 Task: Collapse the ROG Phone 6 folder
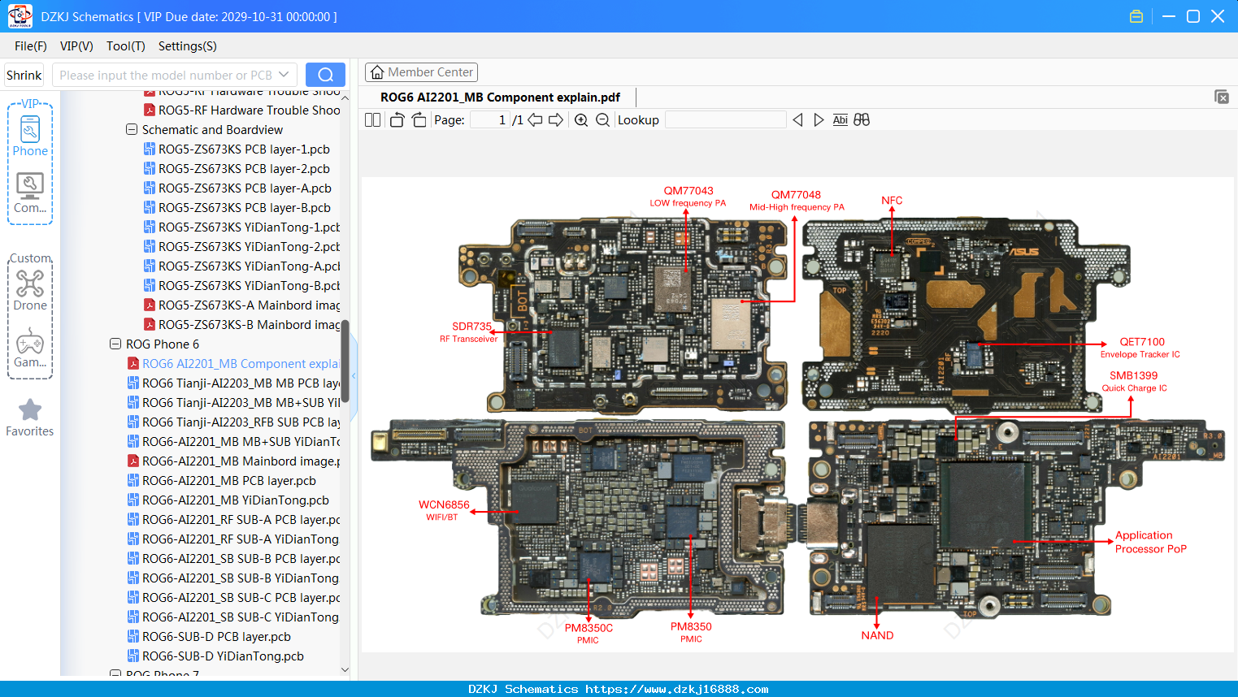click(x=115, y=344)
